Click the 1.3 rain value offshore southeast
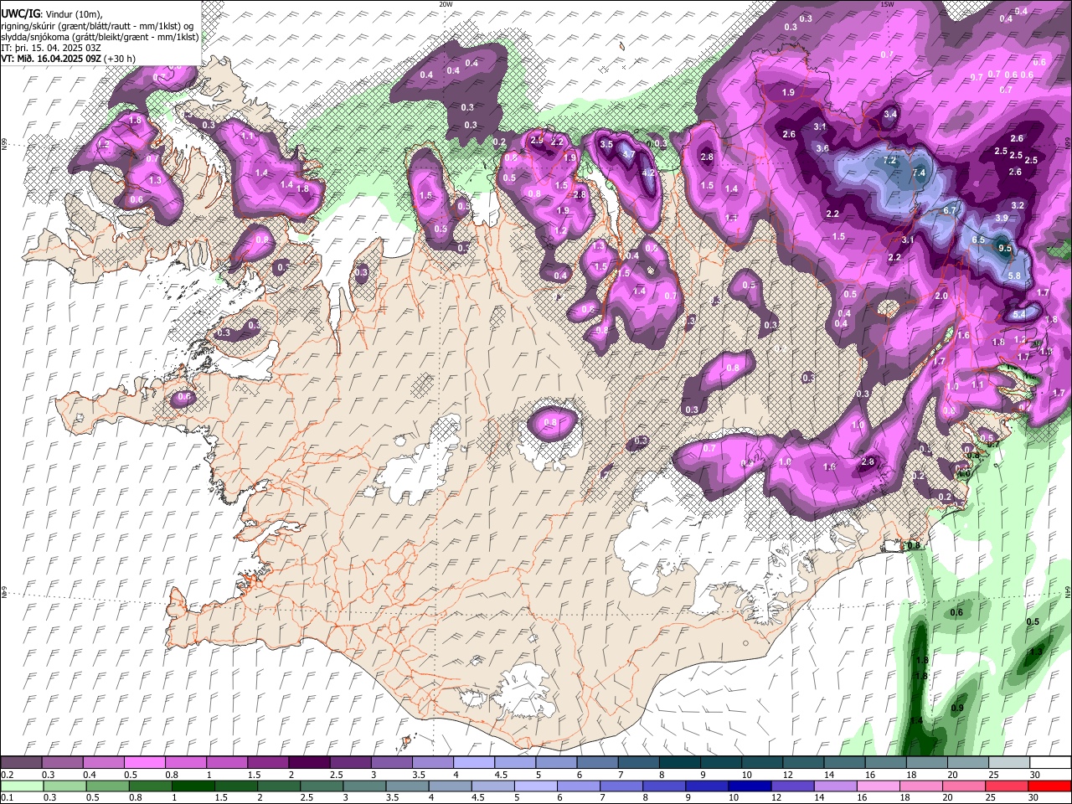Viewport: 1072px width, 804px height. (x=1036, y=652)
